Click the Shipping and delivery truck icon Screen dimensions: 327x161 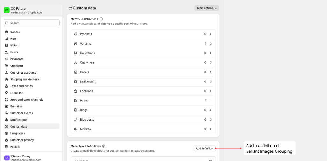point(7,79)
